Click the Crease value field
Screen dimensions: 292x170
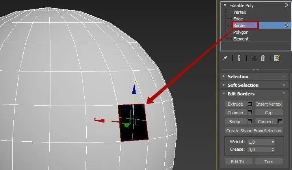click(x=258, y=150)
